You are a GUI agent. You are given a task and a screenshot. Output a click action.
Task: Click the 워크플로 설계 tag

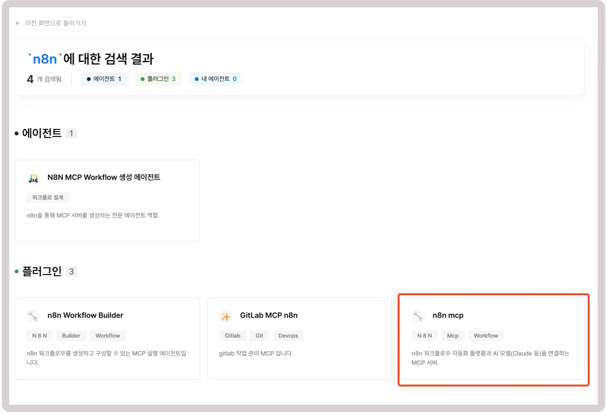click(x=48, y=197)
